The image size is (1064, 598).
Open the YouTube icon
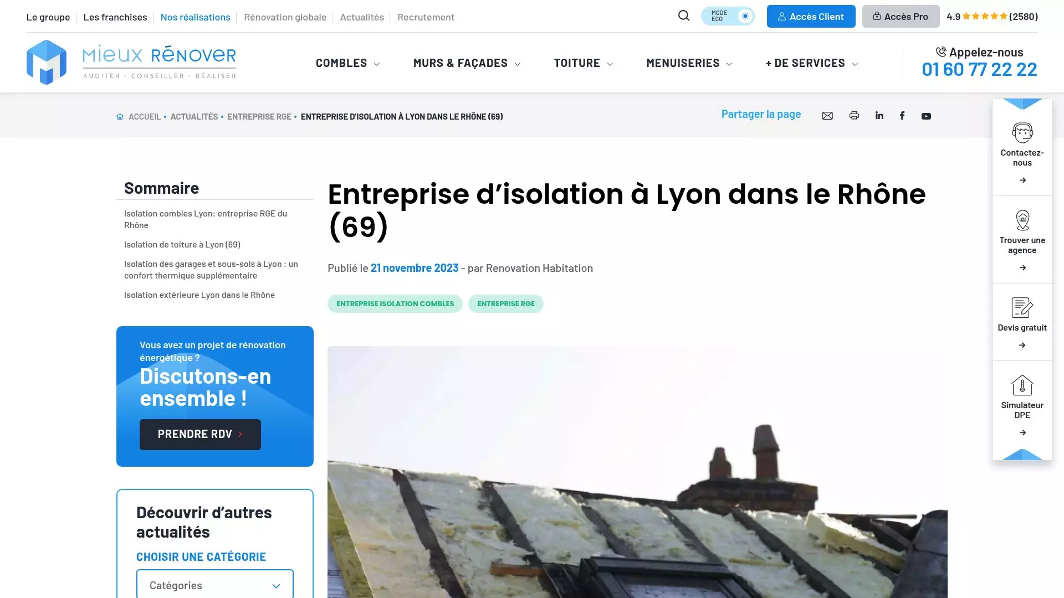(926, 116)
